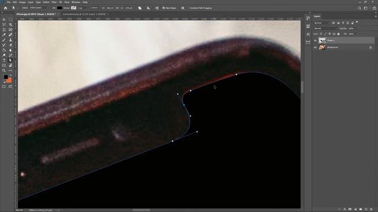This screenshot has height=212, width=378.
Task: Toggle lock position for layer
Action: pyautogui.click(x=330, y=34)
